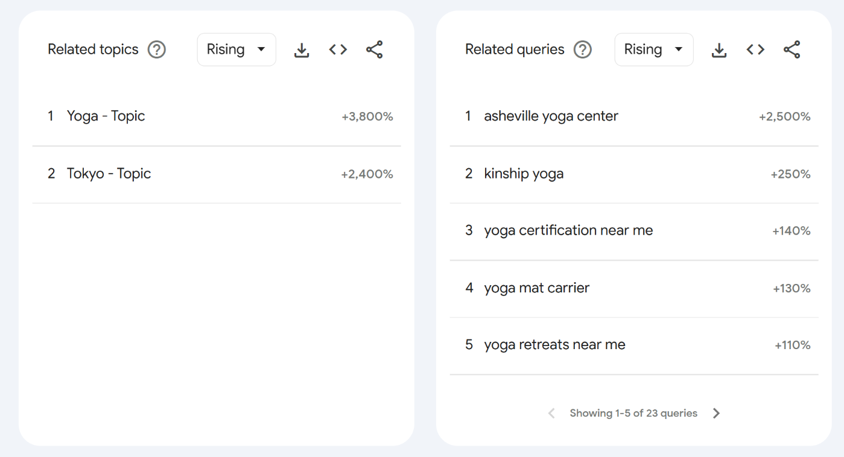Open the yoga certification near me query

click(x=568, y=230)
